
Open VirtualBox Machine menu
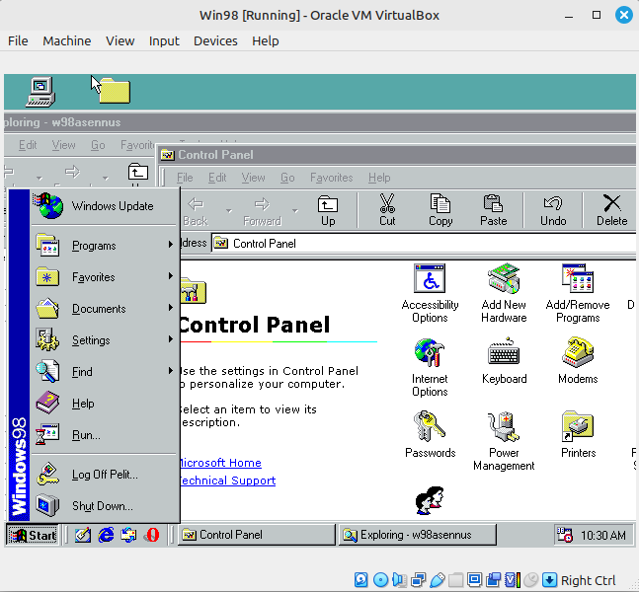coord(67,40)
